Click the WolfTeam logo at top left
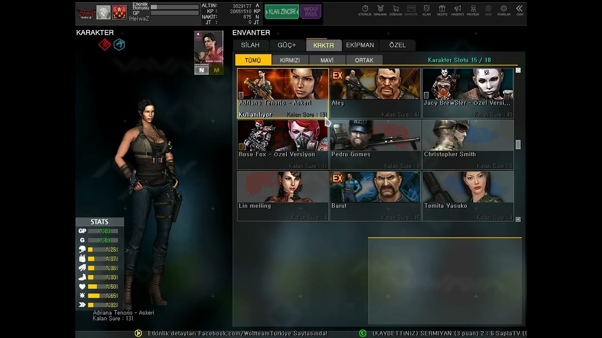 click(x=86, y=13)
